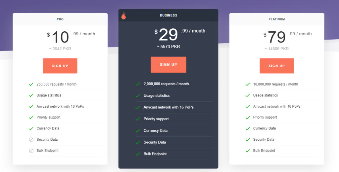Screen dimensions: 339x172
Task: Click Anycast network with 16 PoPs in Business
Action: pos(169,107)
